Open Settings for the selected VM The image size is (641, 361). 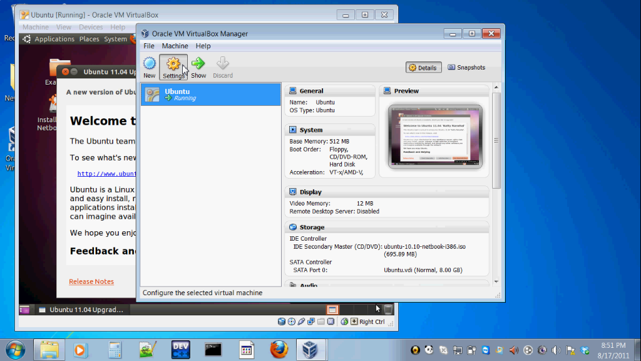tap(173, 68)
